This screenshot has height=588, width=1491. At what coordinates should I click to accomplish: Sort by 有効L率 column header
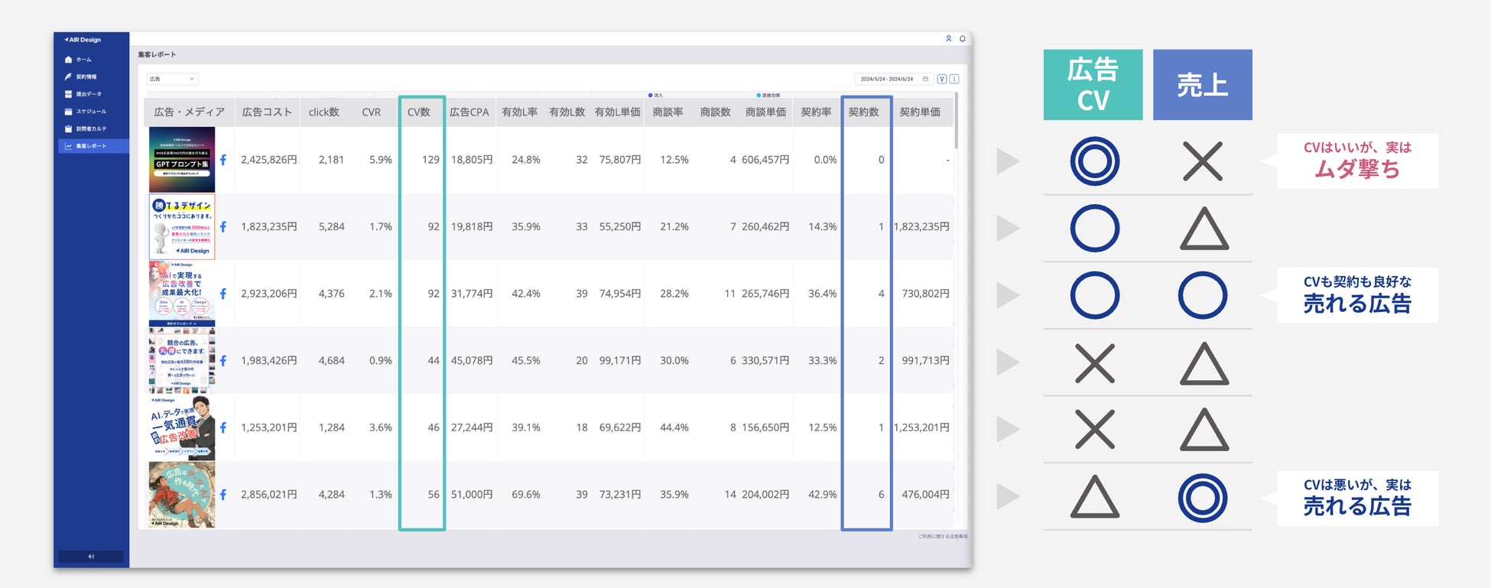(x=519, y=112)
